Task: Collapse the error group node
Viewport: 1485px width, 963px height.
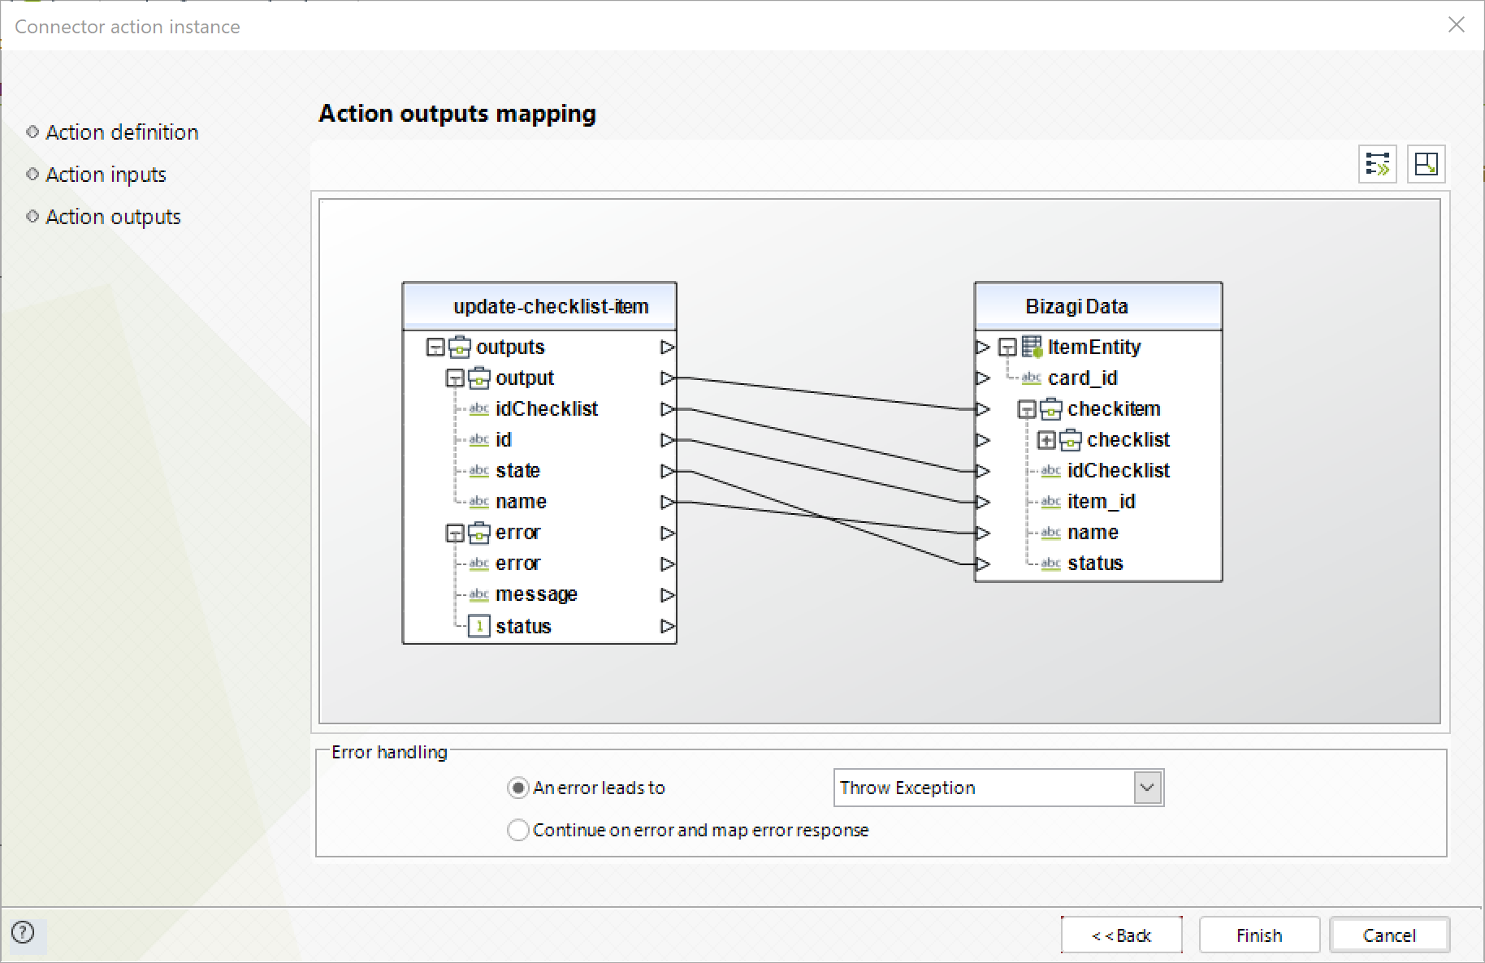Action: (455, 533)
